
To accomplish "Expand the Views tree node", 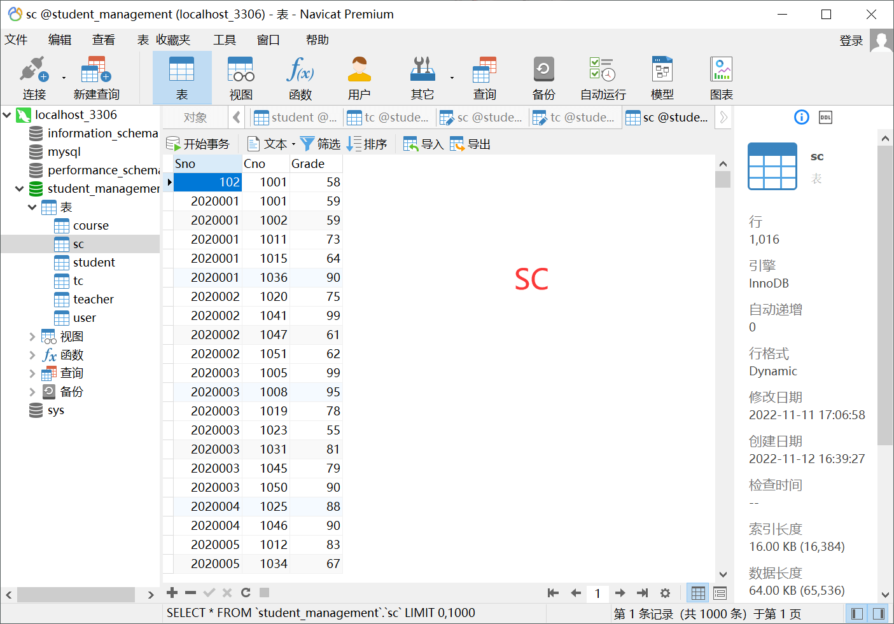I will [32, 336].
